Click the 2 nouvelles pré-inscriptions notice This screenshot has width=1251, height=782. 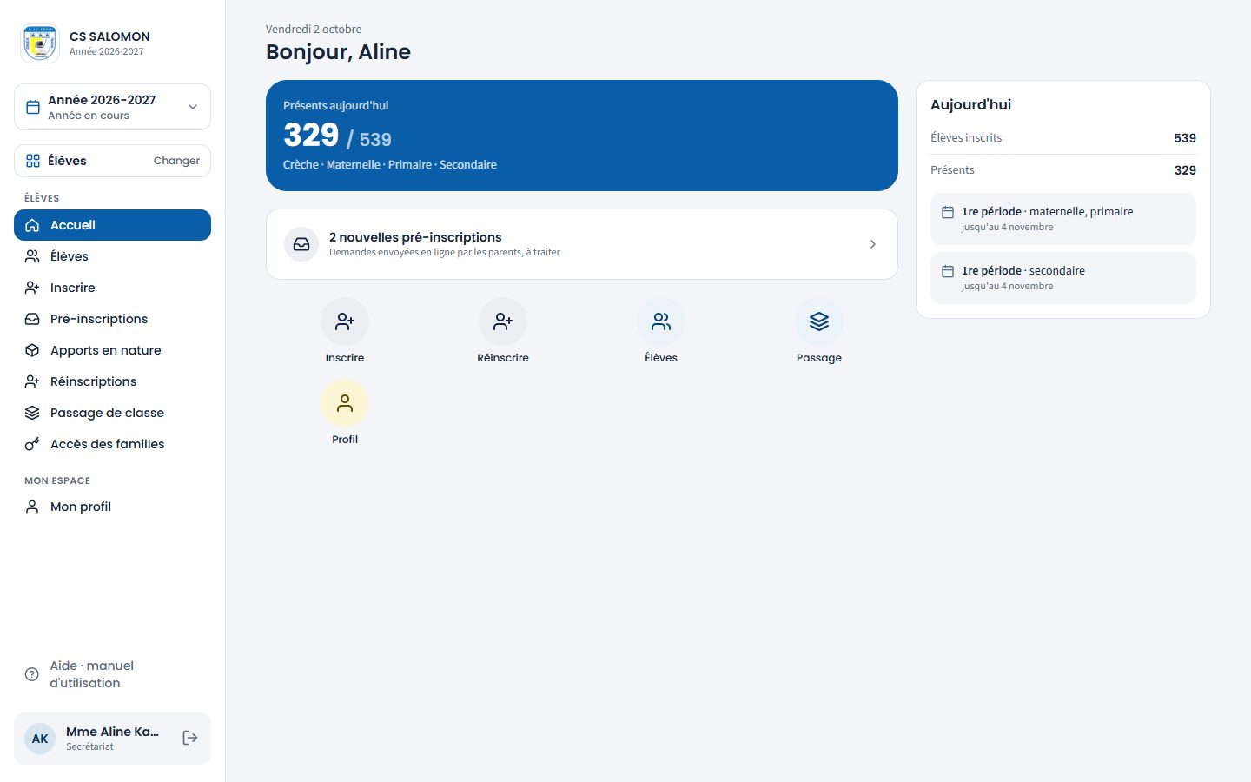point(582,244)
